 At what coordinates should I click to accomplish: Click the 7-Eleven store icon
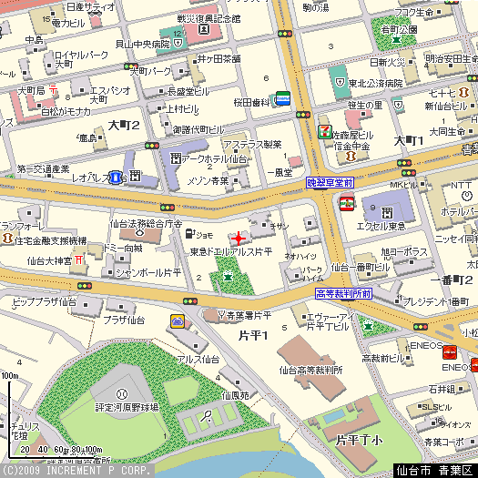pyautogui.click(x=325, y=132)
